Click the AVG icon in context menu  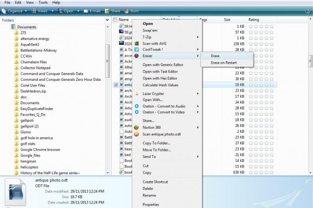click(x=137, y=43)
